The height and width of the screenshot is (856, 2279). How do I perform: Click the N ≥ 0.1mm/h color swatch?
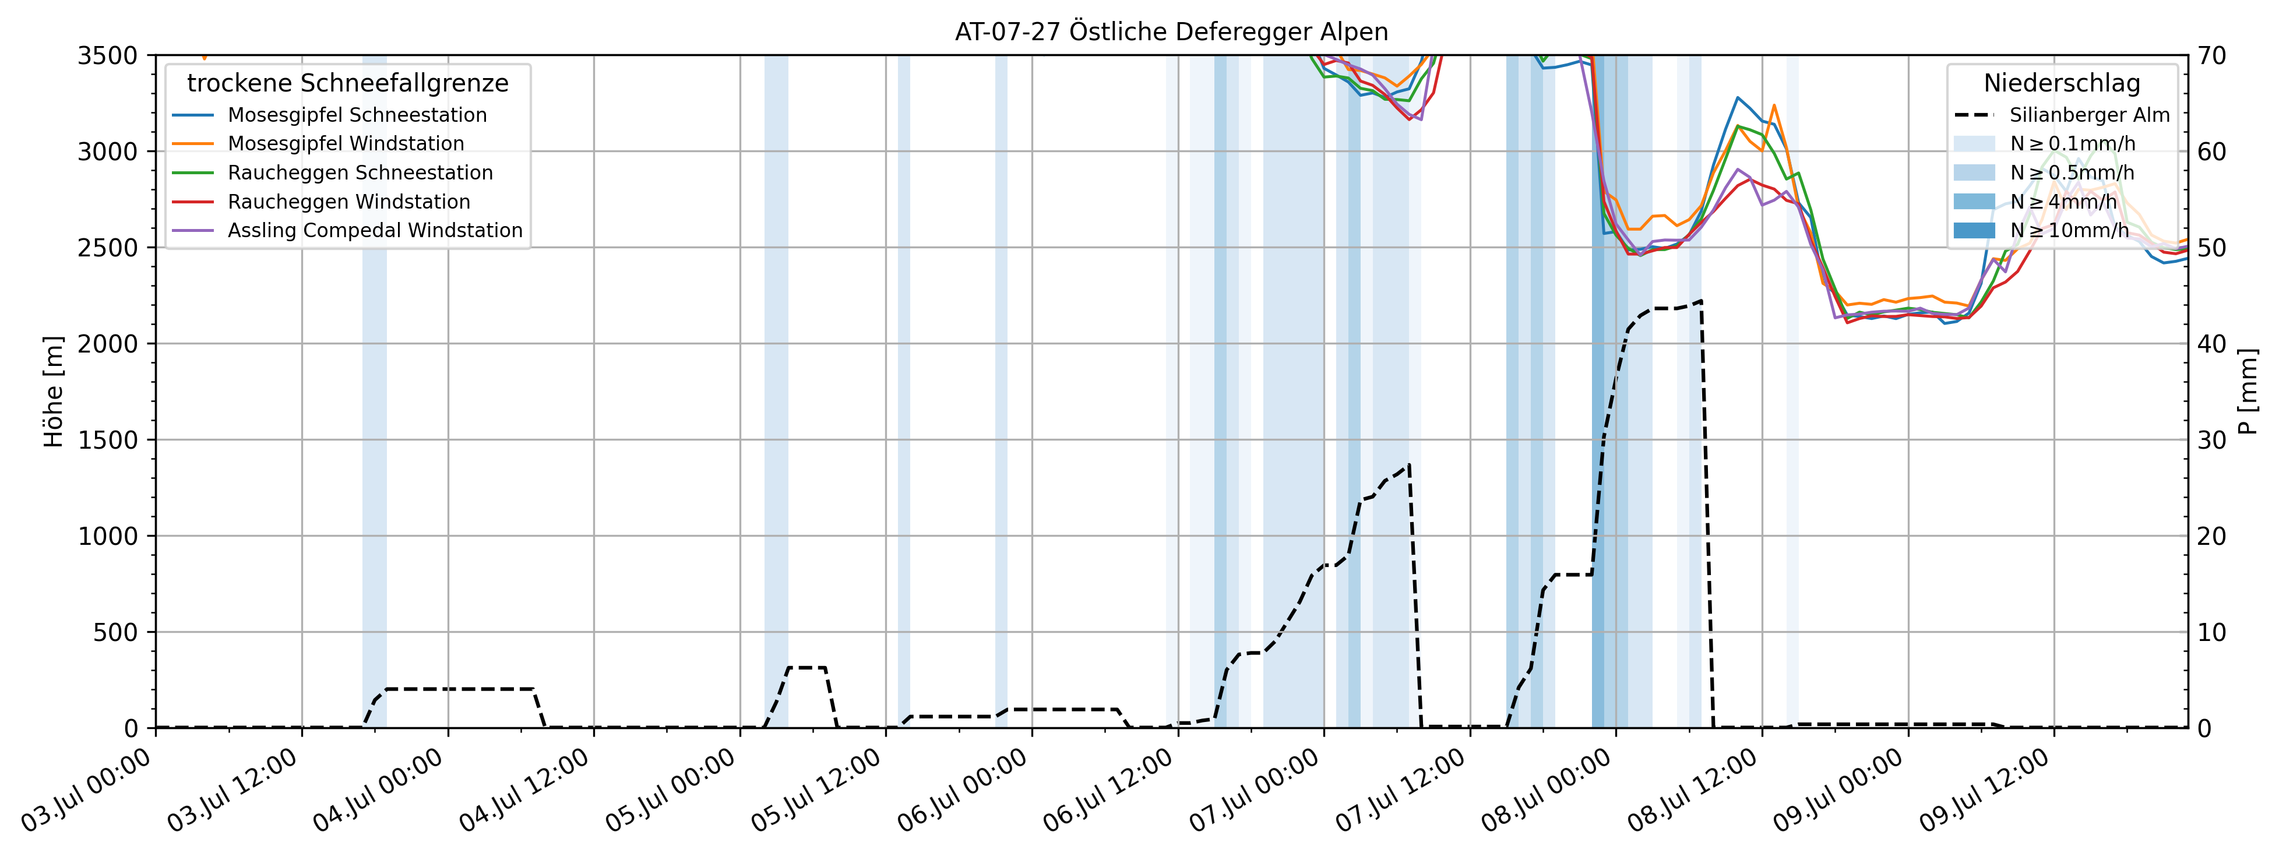(1974, 144)
